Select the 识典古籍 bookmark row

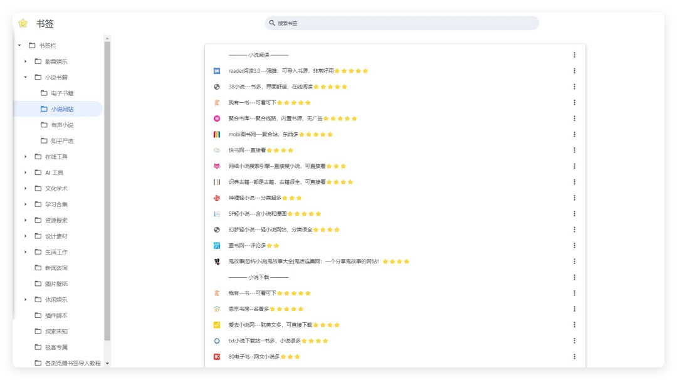(x=395, y=182)
